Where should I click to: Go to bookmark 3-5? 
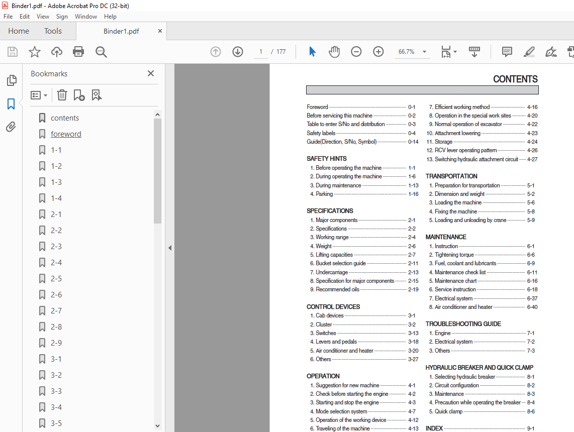(56, 423)
